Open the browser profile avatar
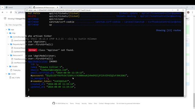The height and width of the screenshot is (109, 195). coord(188,12)
